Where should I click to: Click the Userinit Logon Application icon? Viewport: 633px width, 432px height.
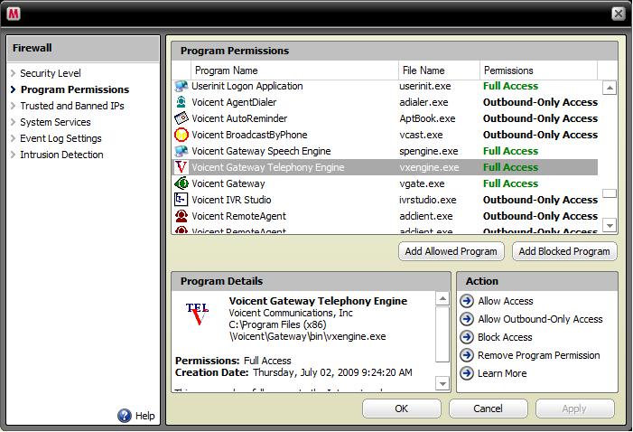(x=182, y=87)
